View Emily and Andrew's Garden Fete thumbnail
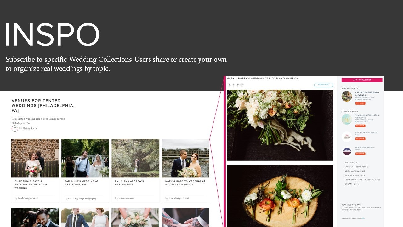Screen dimensions: 403x227 tap(135, 158)
